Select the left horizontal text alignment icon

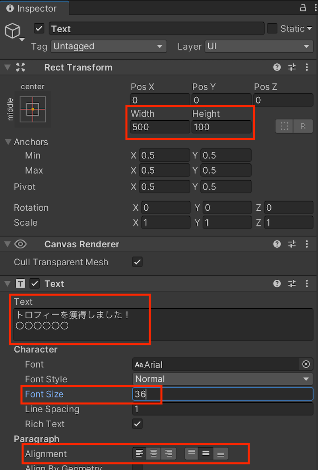pyautogui.click(x=140, y=453)
